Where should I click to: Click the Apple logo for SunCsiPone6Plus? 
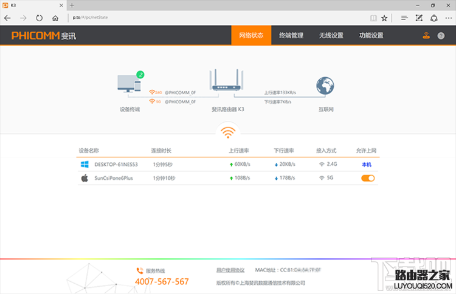tap(85, 178)
